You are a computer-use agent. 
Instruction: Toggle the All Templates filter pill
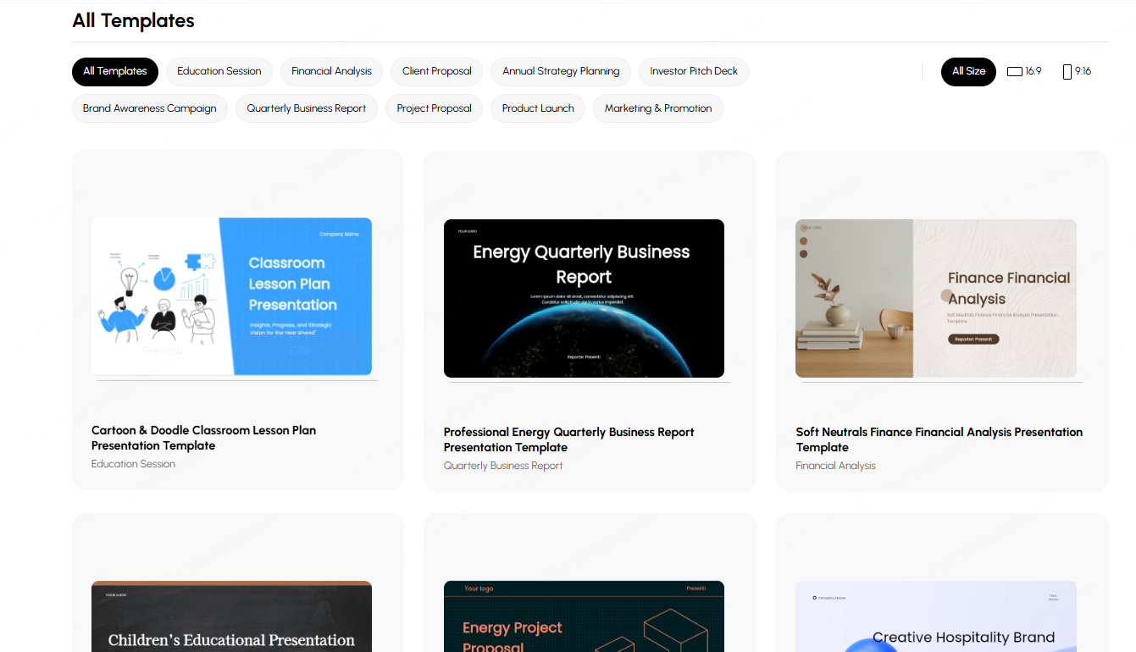114,72
